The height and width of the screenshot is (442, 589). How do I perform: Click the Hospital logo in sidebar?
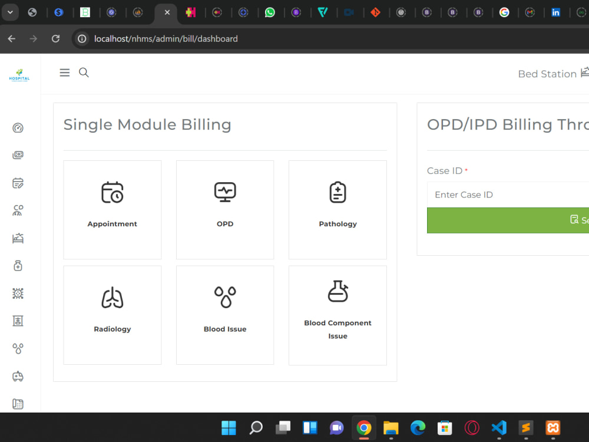tap(19, 75)
